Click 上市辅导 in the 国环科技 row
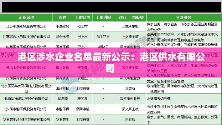Screen dimensions: 222x125 83,88
